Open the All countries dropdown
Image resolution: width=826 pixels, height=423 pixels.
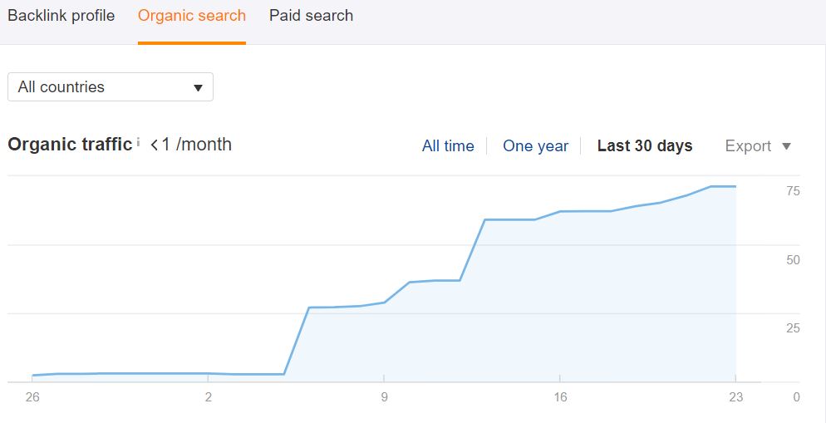(111, 87)
